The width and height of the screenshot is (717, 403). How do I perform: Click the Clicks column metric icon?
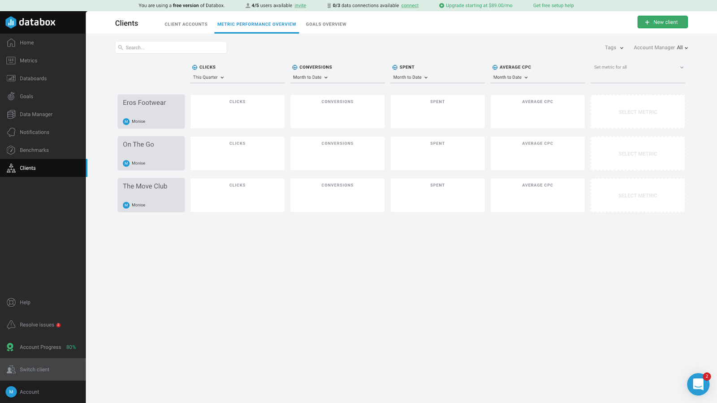pyautogui.click(x=194, y=67)
